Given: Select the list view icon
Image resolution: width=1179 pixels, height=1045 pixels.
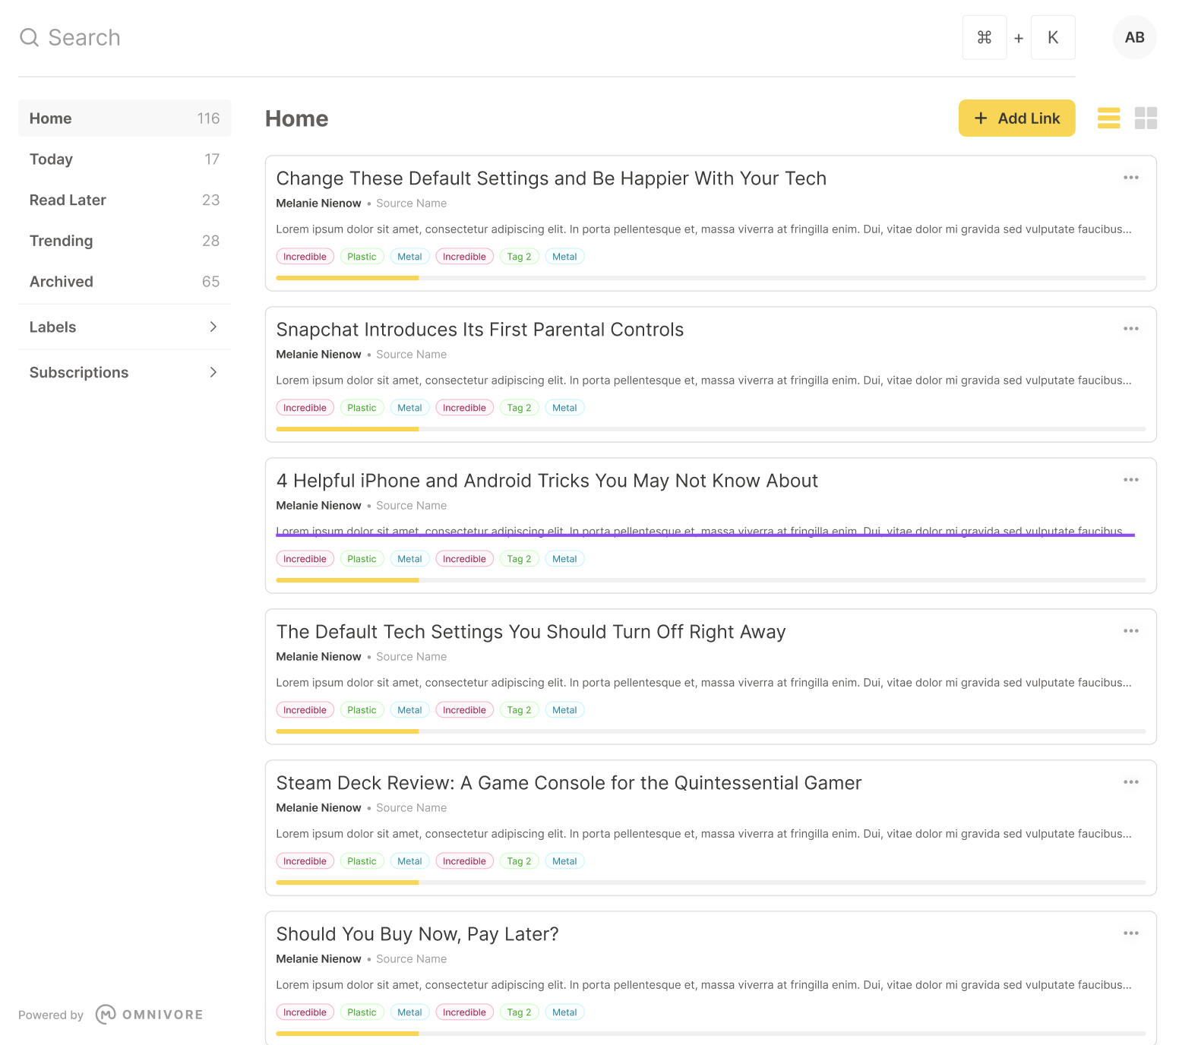Looking at the screenshot, I should click(1108, 118).
